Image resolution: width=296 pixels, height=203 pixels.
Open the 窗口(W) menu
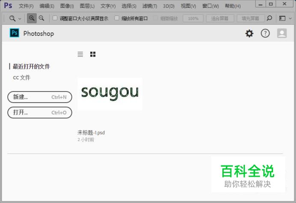pyautogui.click(x=210, y=6)
